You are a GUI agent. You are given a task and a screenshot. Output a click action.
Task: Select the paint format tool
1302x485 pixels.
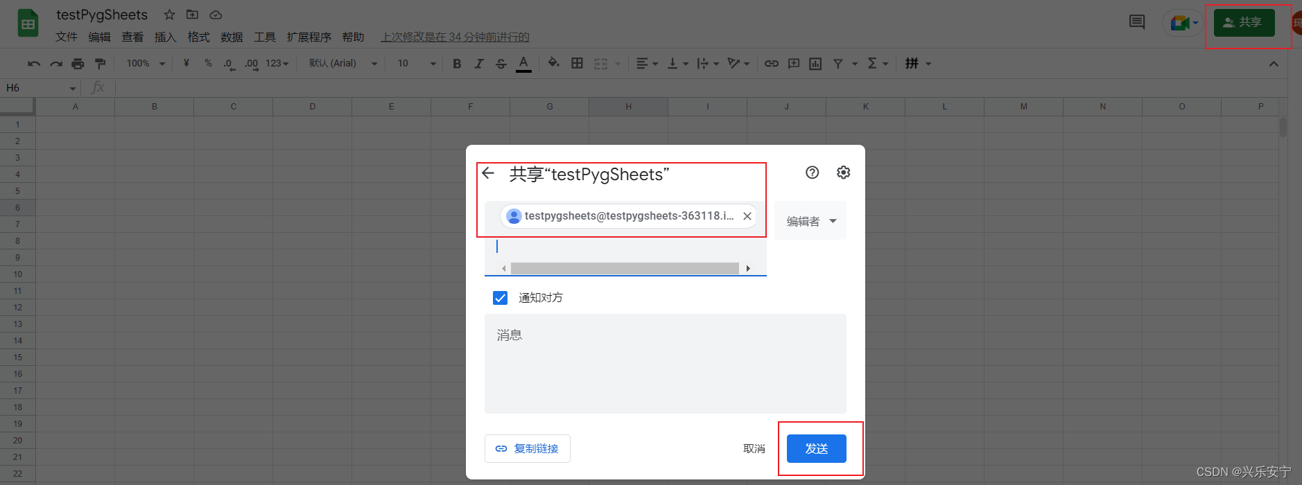[101, 64]
